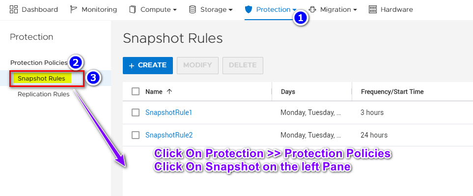The image size is (473, 196).
Task: Check the box for SnapshotRule1
Action: coord(136,112)
